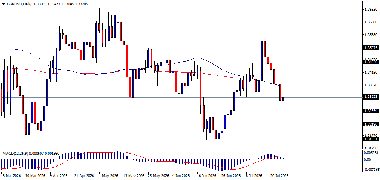This screenshot has height=180, width=380.
Task: Click the 0.00 level on MACD scale
Action: [x=368, y=160]
